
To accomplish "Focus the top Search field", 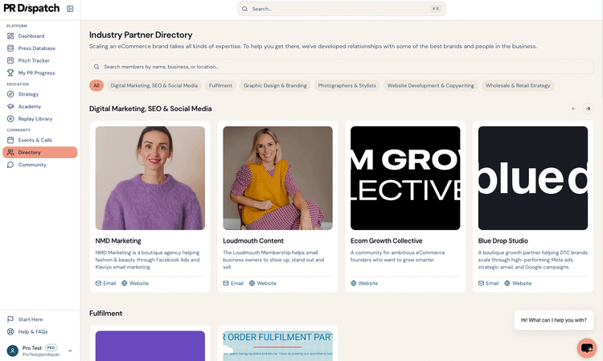I will [x=342, y=9].
